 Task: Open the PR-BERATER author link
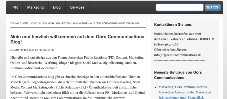(x=46, y=50)
